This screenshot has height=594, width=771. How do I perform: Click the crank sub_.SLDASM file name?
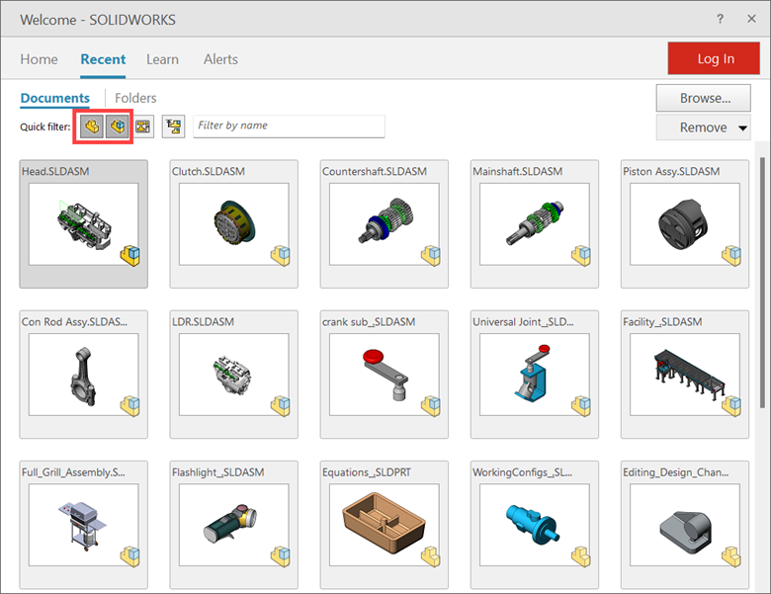click(x=369, y=322)
